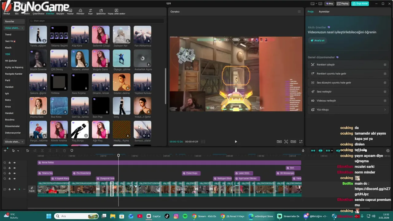Image resolution: width=393 pixels, height=221 pixels.
Task: Open the player hamburger menu
Action: pos(299,12)
